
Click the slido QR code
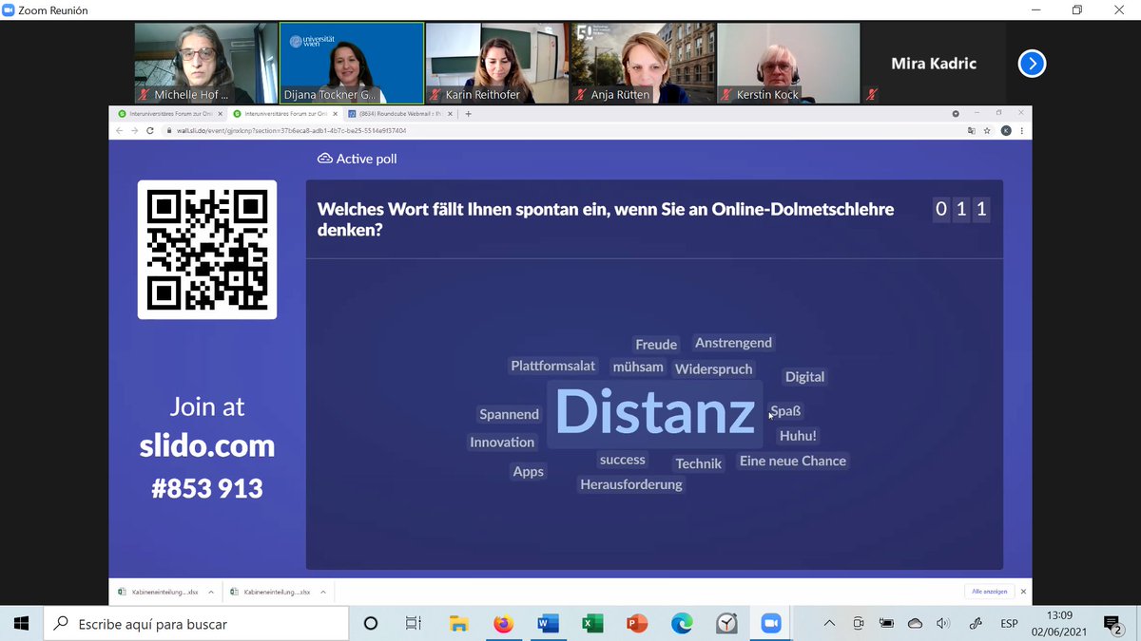tap(207, 250)
